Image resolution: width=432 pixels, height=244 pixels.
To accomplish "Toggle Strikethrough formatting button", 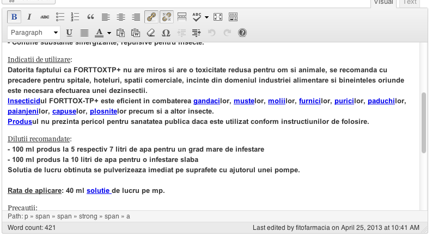I will tap(45, 17).
